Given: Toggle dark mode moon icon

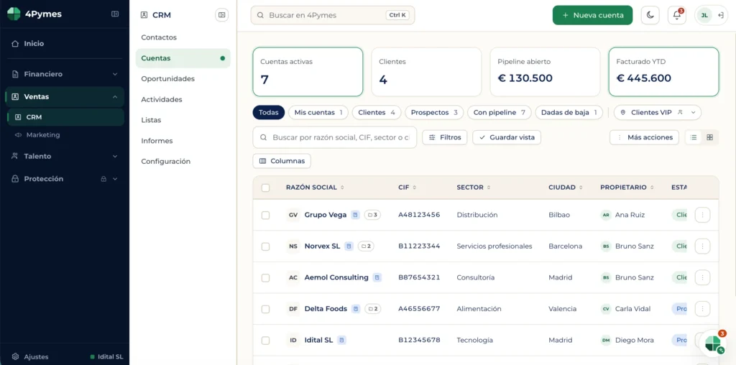Looking at the screenshot, I should 650,15.
